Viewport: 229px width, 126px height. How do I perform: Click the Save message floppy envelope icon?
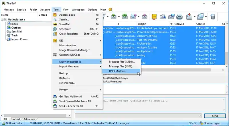pos(171,17)
